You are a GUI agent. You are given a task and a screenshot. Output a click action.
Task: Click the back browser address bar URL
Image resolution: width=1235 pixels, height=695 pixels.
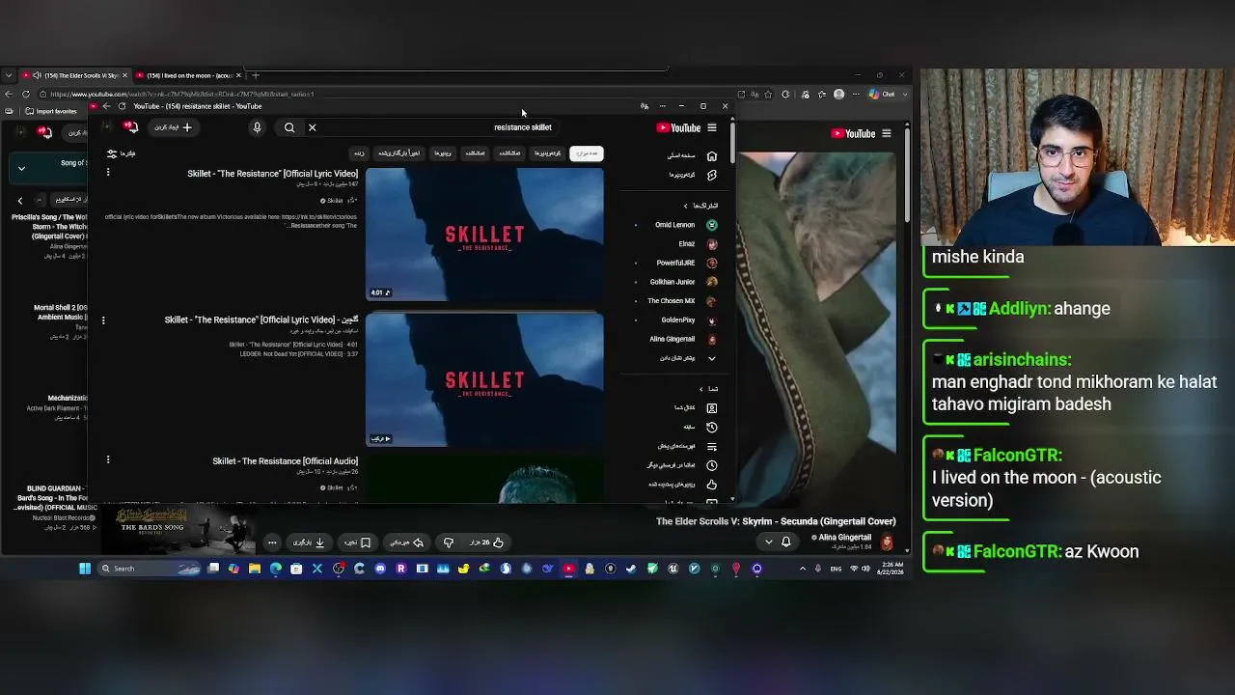click(182, 95)
